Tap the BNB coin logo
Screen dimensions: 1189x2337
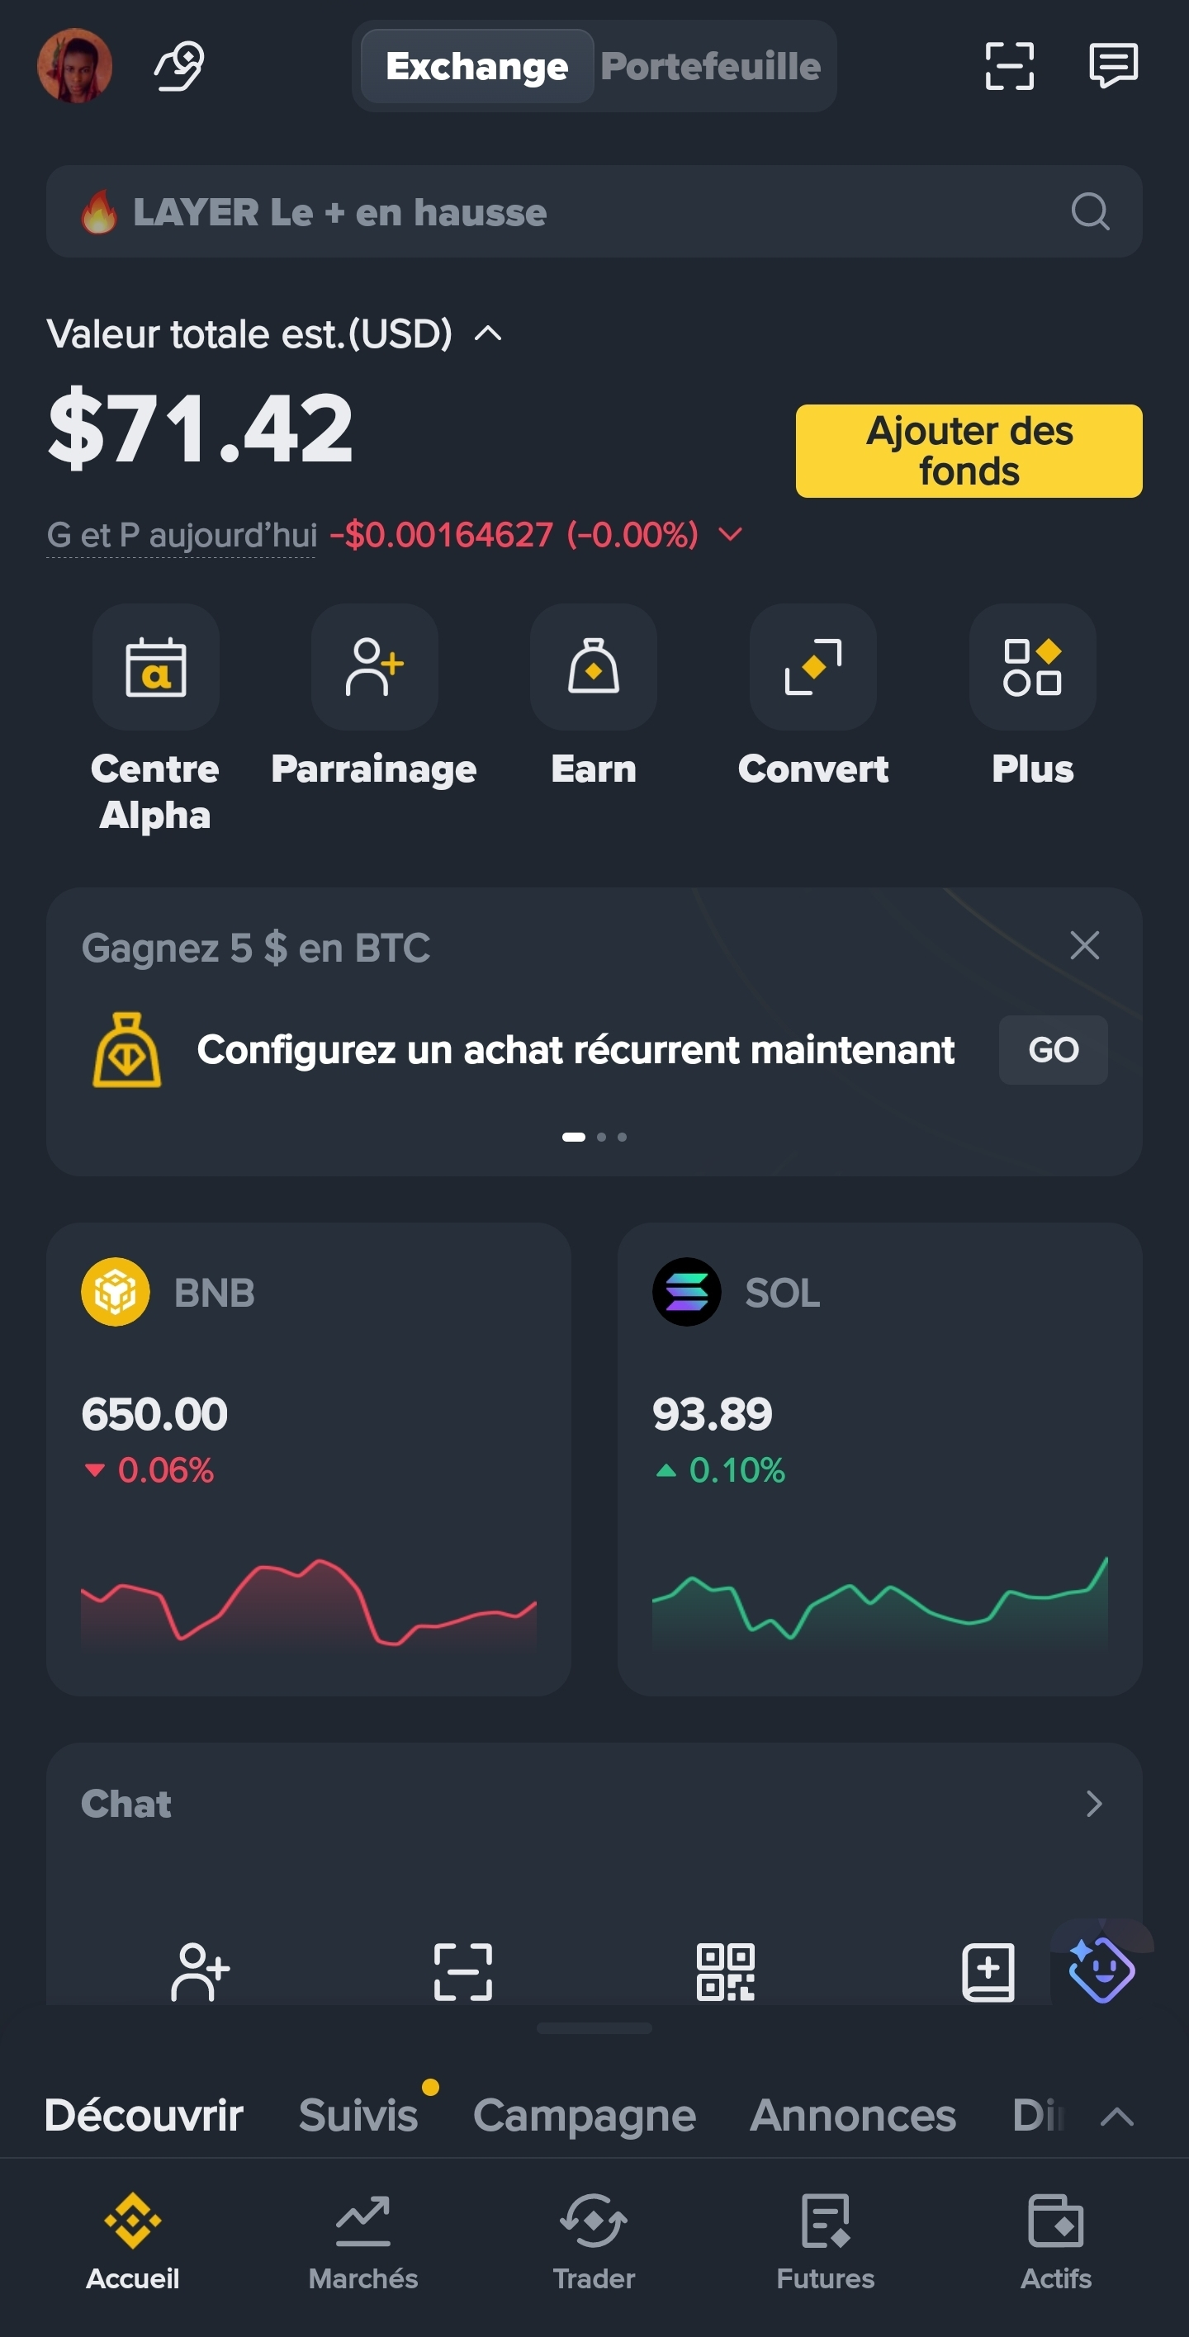coord(116,1292)
